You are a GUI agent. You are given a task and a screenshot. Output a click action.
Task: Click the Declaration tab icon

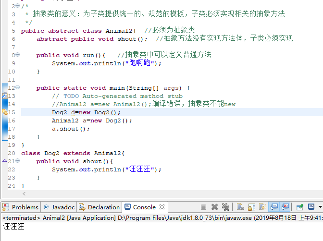click(x=82, y=207)
